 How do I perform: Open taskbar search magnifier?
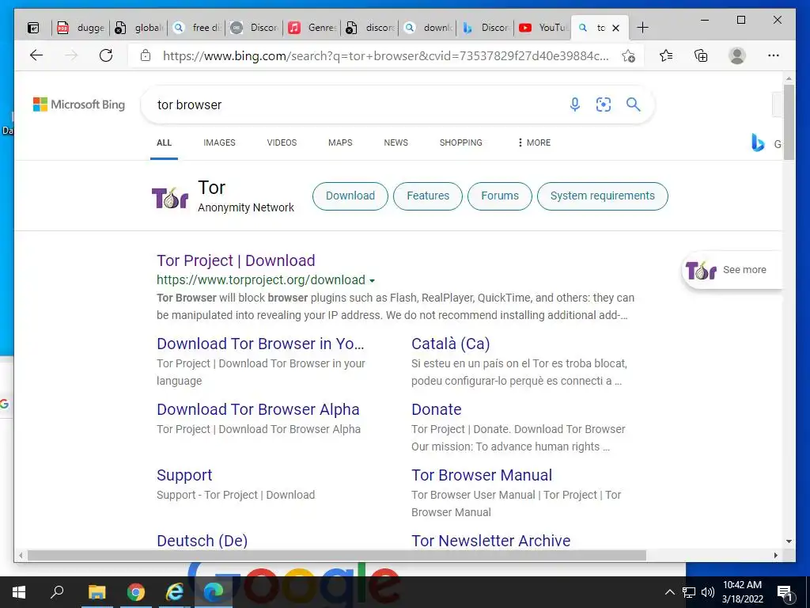click(x=57, y=592)
